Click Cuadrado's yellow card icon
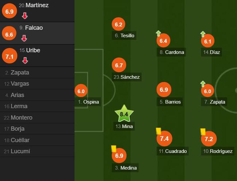The height and width of the screenshot is (181, 237). point(159,131)
